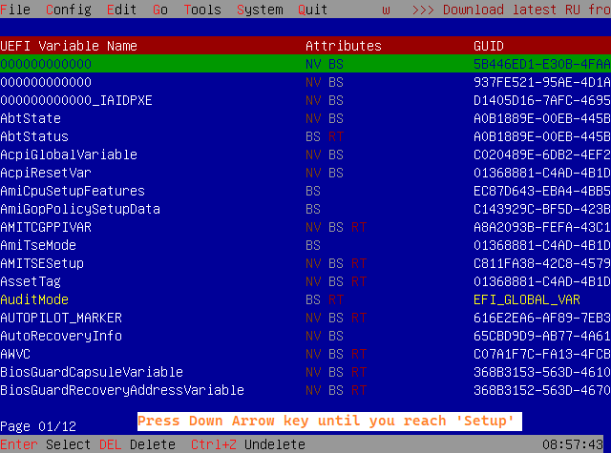
Task: Open the File menu
Action: 15,10
